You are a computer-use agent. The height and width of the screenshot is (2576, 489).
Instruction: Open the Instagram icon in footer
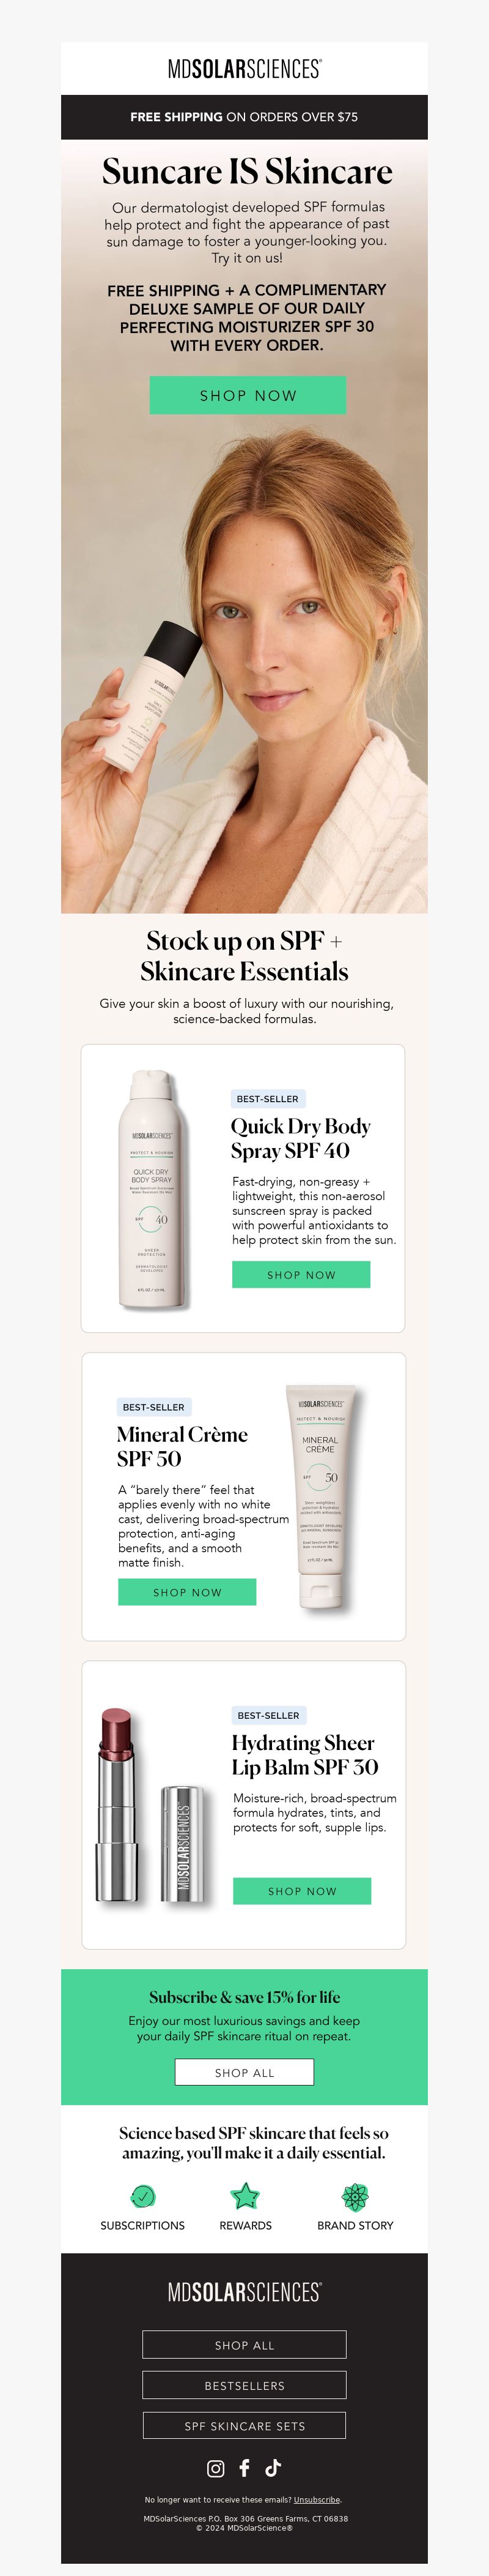tap(216, 2469)
